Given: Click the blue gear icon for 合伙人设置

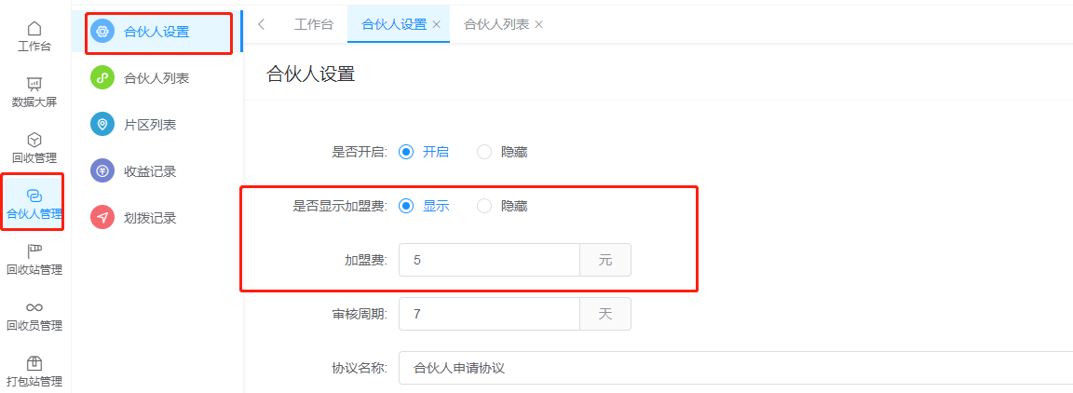Looking at the screenshot, I should [102, 31].
